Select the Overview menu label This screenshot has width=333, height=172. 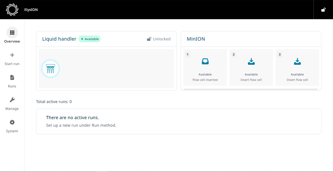tap(12, 41)
